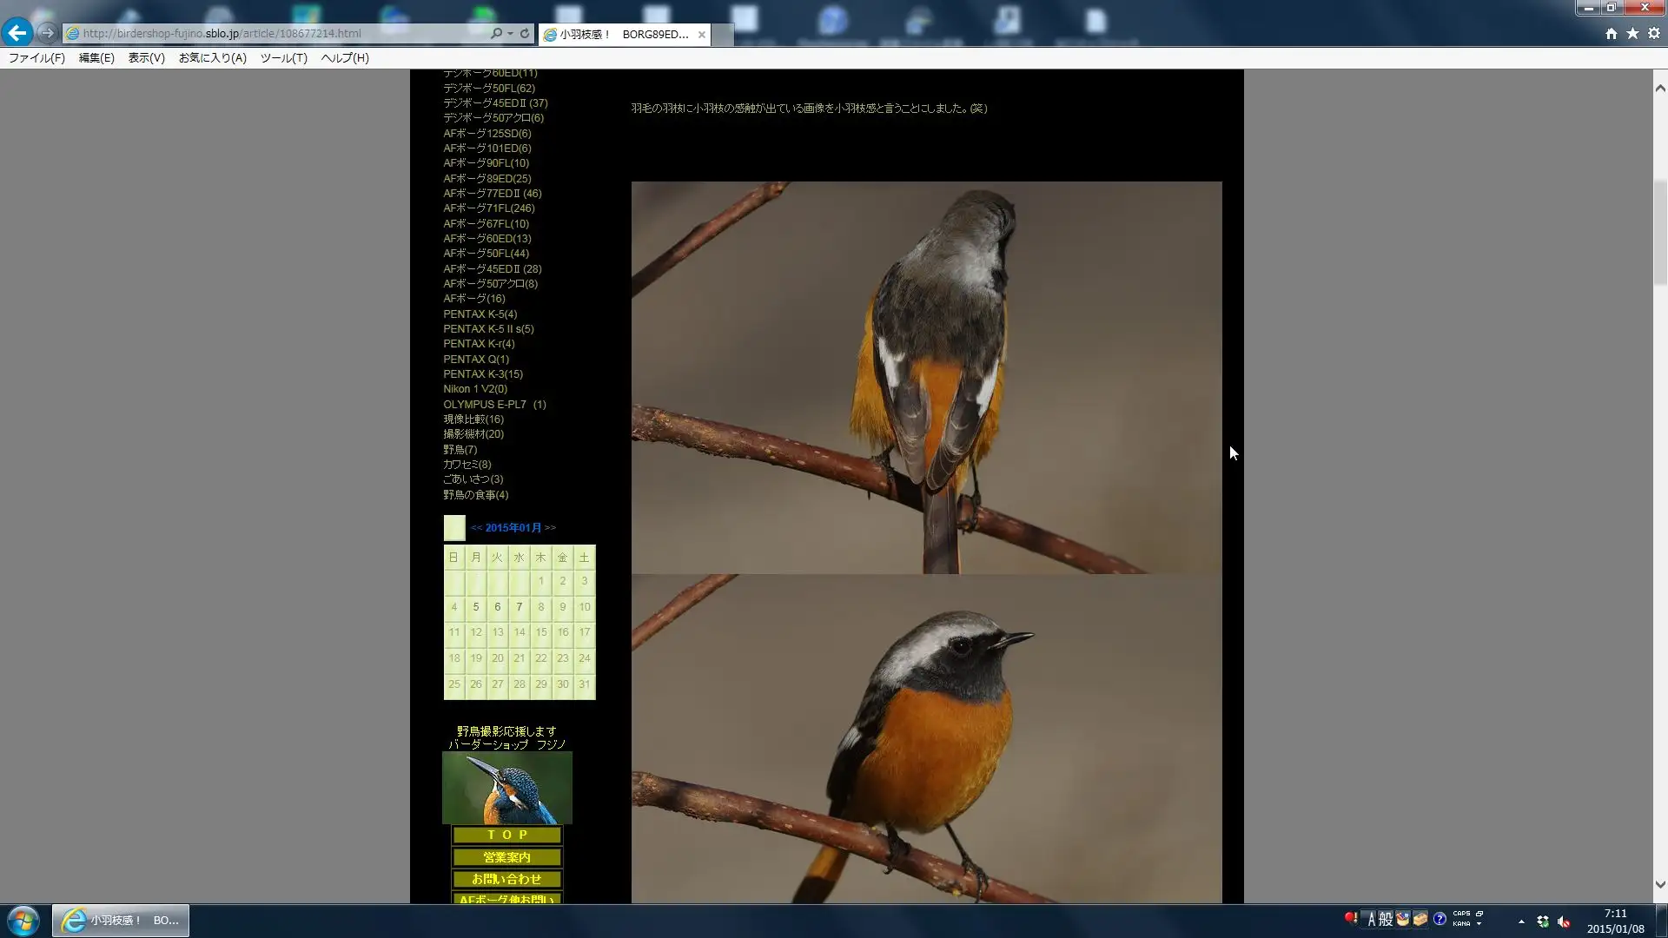Image resolution: width=1668 pixels, height=938 pixels.
Task: Open the ヘルプ(H) menu
Action: coord(345,58)
